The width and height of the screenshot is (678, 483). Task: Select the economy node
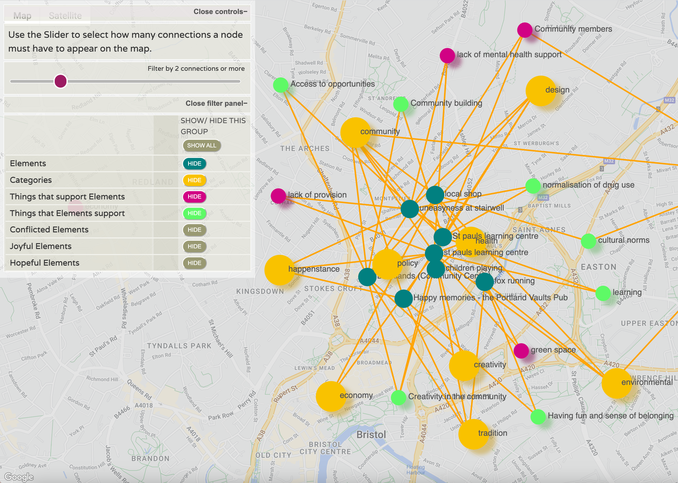coord(330,397)
